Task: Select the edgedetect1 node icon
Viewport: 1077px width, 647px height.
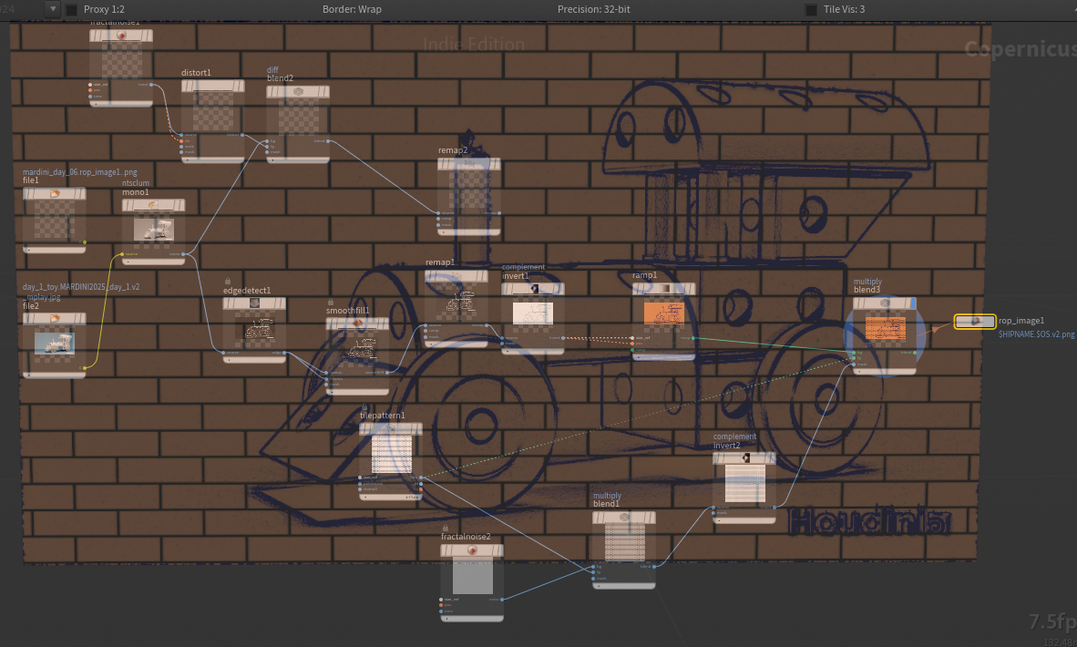Action: click(x=254, y=303)
